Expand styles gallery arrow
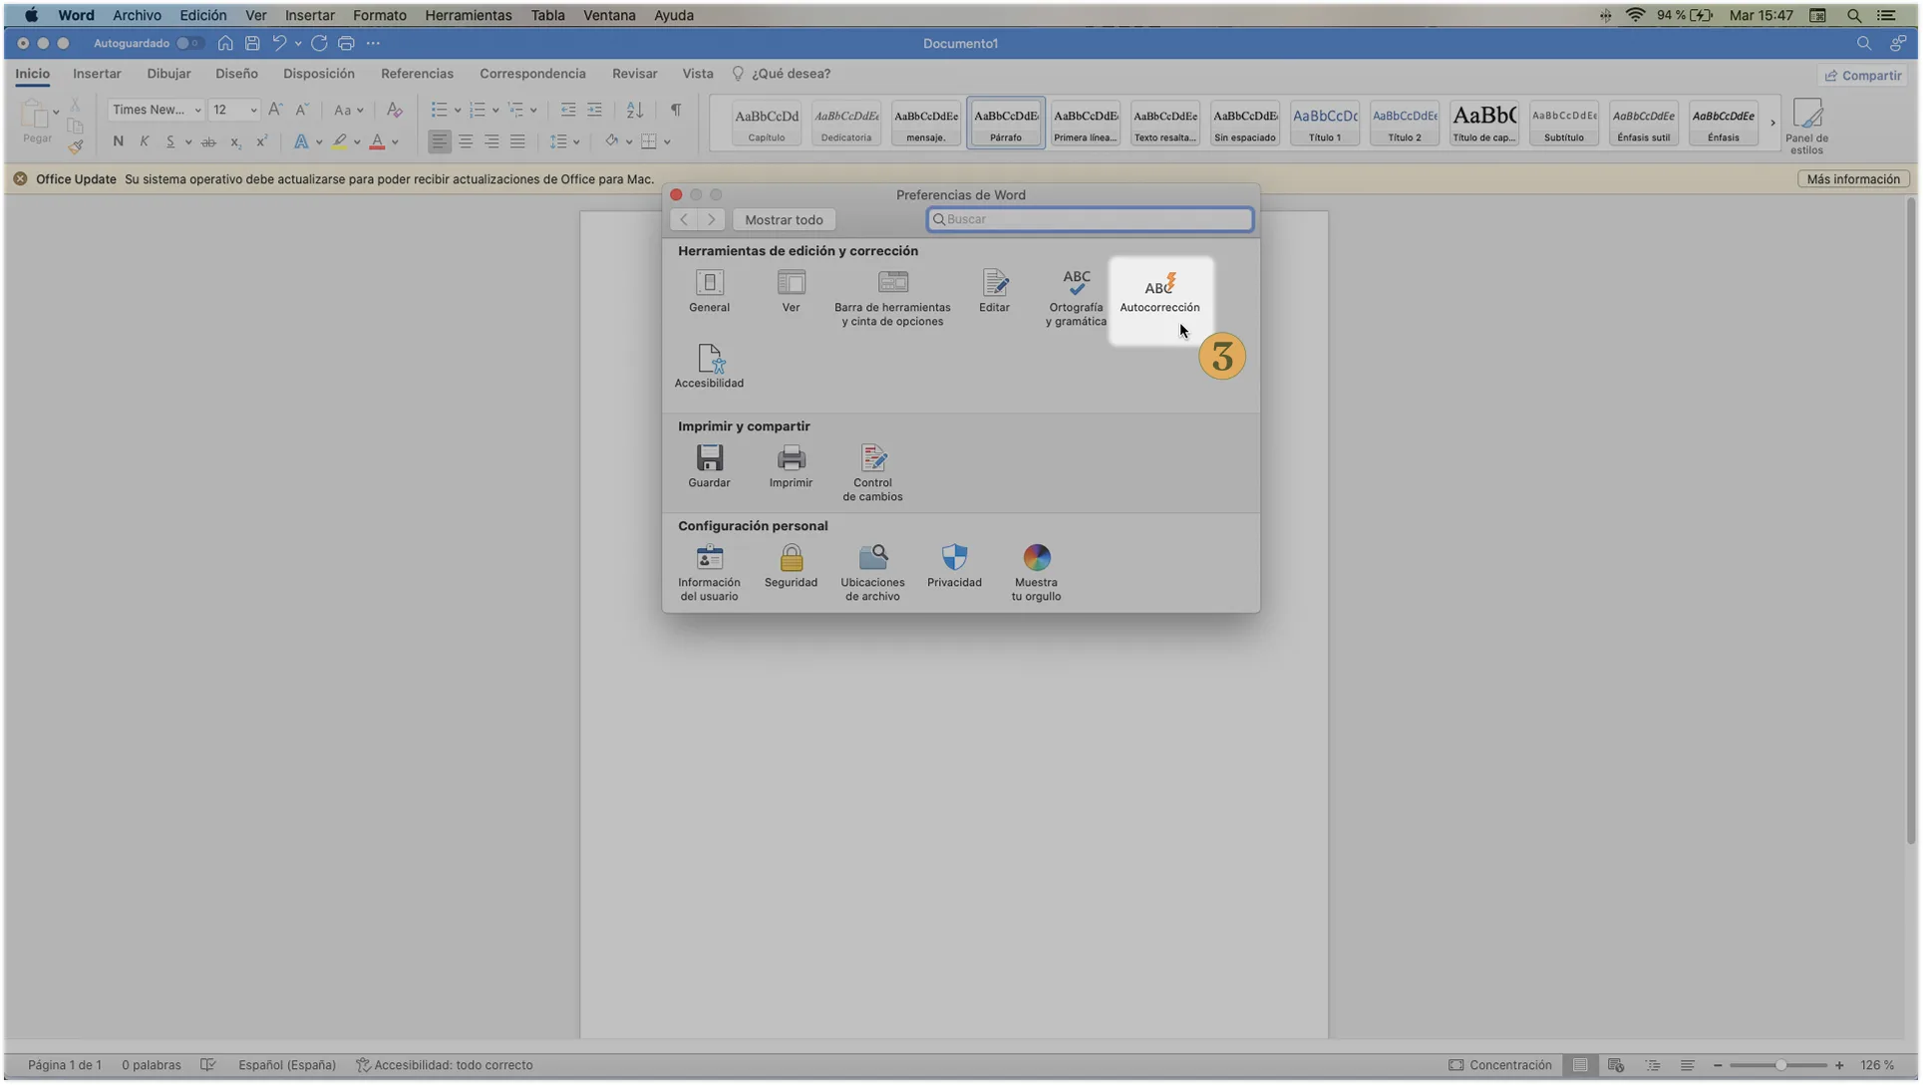This screenshot has width=1923, height=1085. pos(1772,123)
